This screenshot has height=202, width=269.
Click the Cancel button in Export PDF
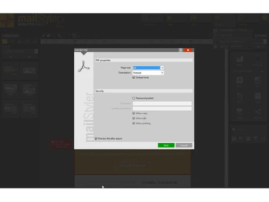point(184,145)
